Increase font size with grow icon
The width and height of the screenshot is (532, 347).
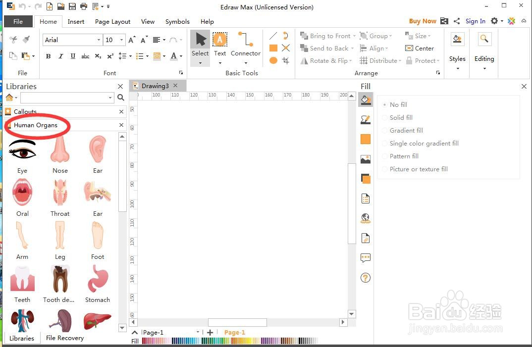132,40
